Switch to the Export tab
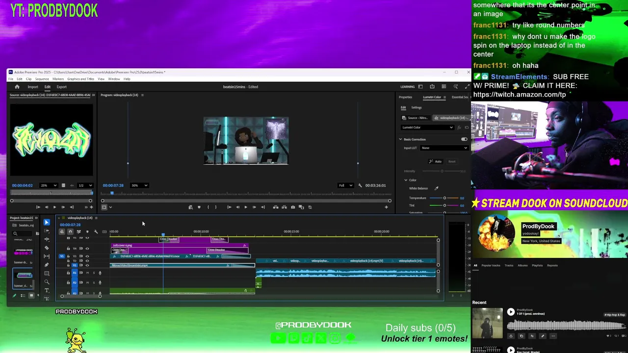628x353 pixels. point(62,87)
